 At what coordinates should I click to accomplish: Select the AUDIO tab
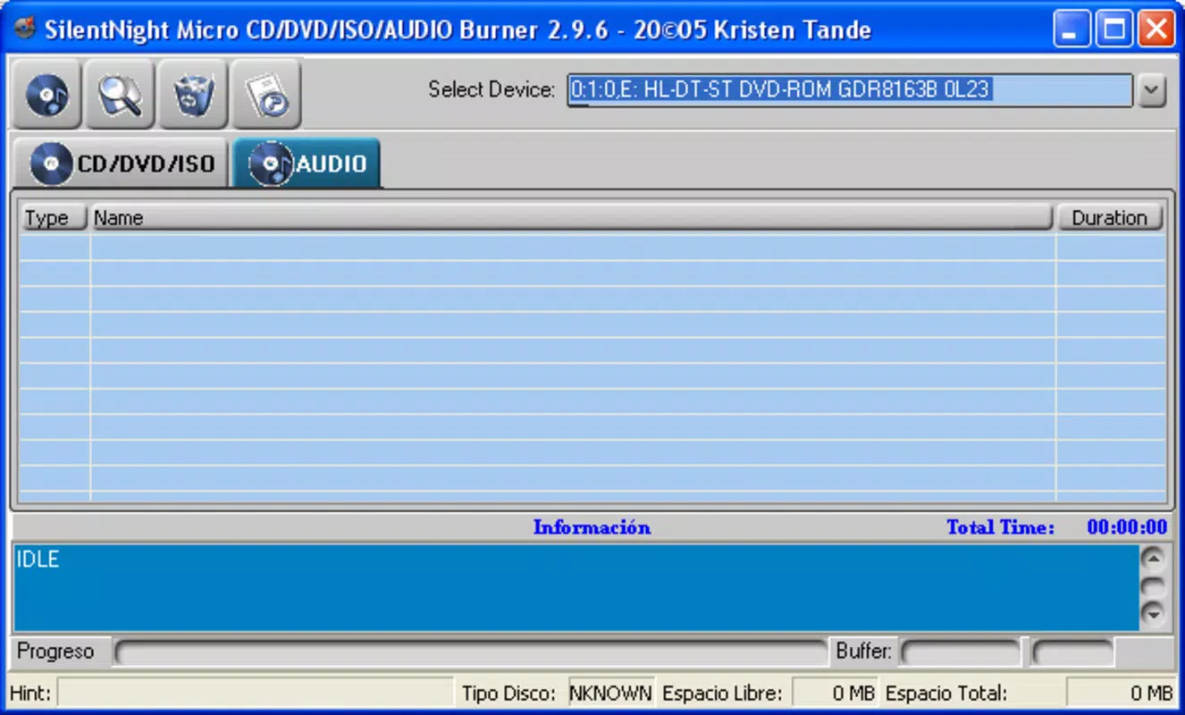pos(307,164)
